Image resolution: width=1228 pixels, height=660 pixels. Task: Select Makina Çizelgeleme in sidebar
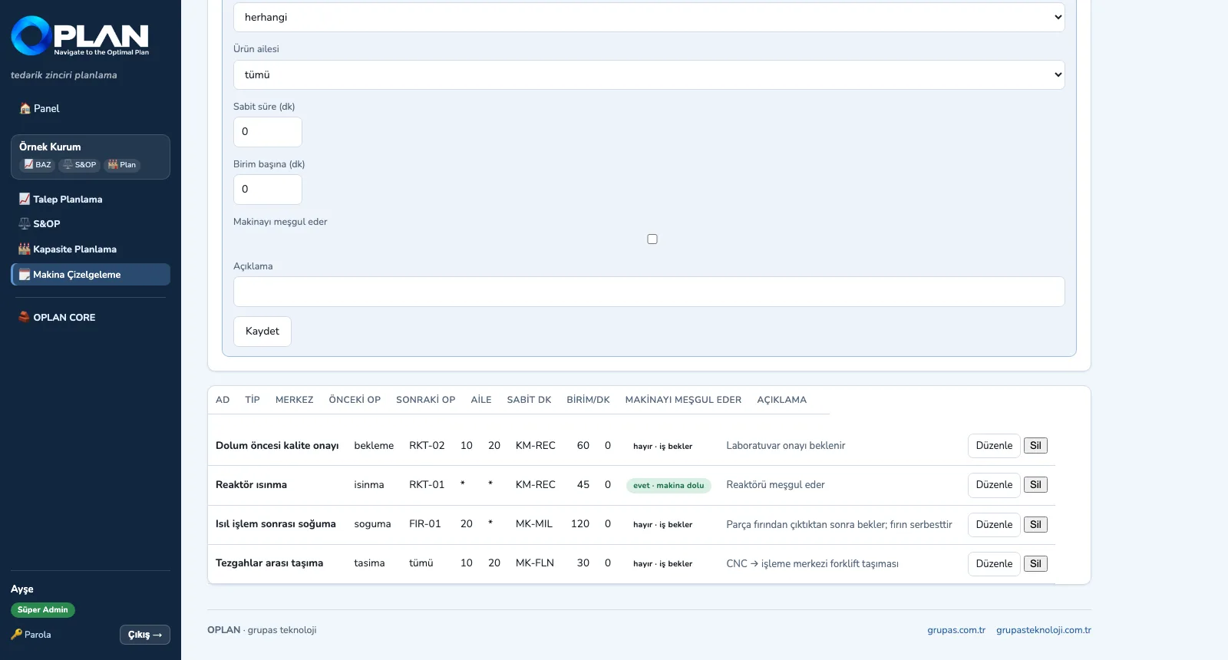tap(91, 275)
